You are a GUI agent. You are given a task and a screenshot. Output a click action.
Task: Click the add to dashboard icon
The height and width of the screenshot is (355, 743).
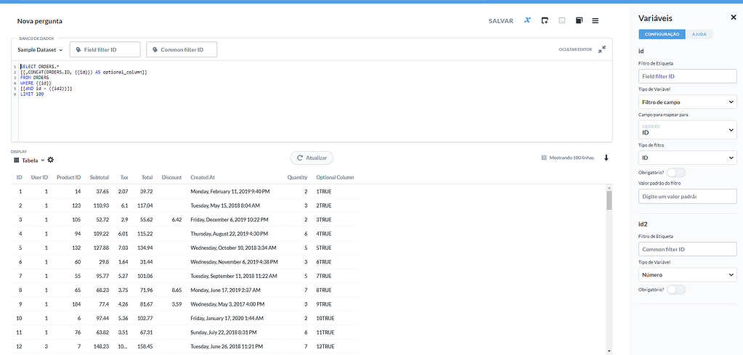tap(545, 20)
